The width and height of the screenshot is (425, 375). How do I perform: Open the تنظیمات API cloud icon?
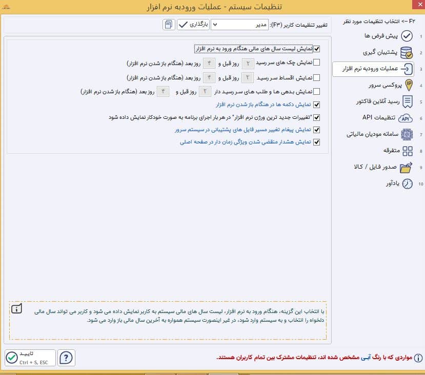click(x=405, y=118)
